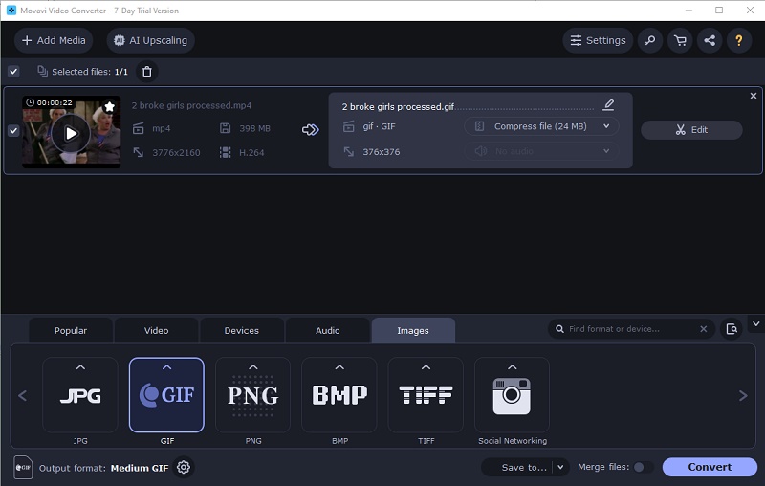Collapse the format panel chevron
Viewport: 765px width, 486px height.
(x=755, y=324)
